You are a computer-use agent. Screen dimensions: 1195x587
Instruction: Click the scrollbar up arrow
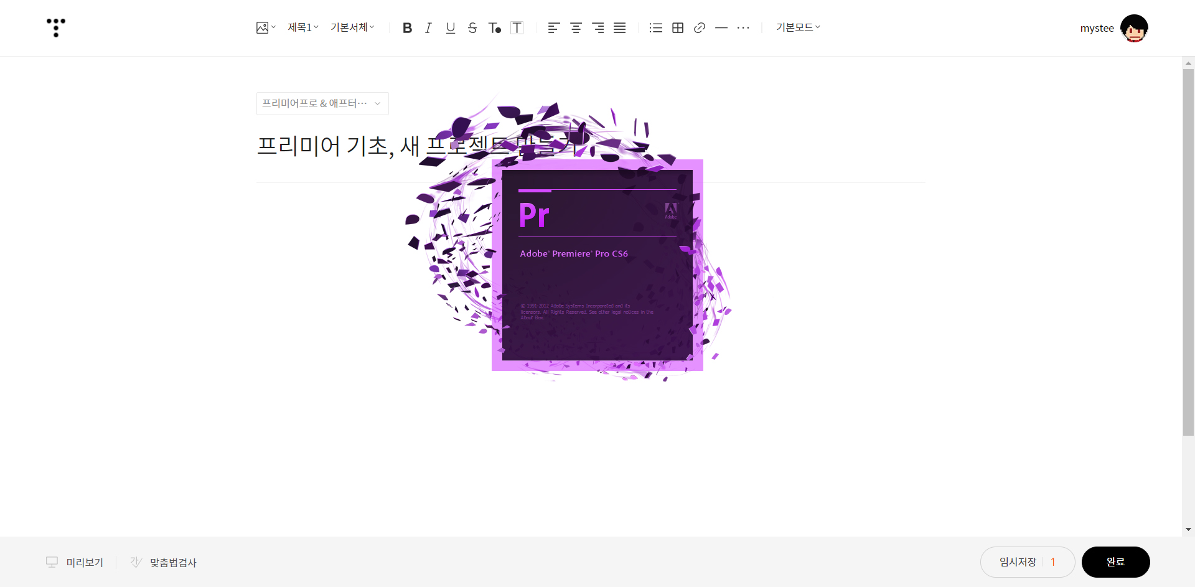click(1188, 63)
